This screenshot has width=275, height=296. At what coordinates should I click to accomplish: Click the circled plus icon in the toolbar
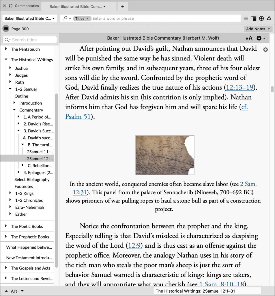coord(261,18)
